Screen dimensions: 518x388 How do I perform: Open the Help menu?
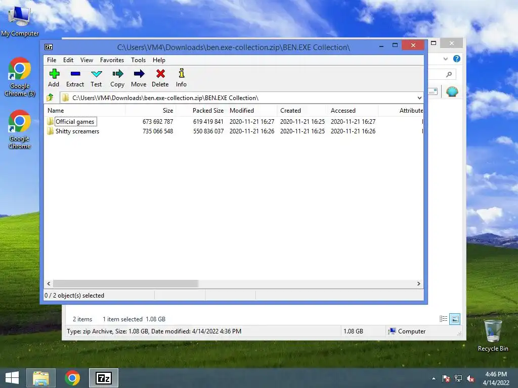[x=159, y=60]
